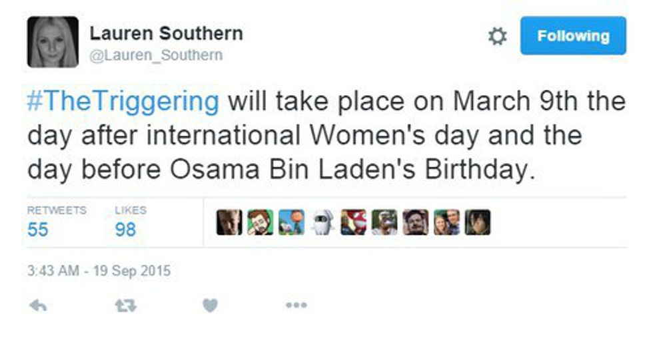Open the first liker avatar in the row

click(229, 222)
